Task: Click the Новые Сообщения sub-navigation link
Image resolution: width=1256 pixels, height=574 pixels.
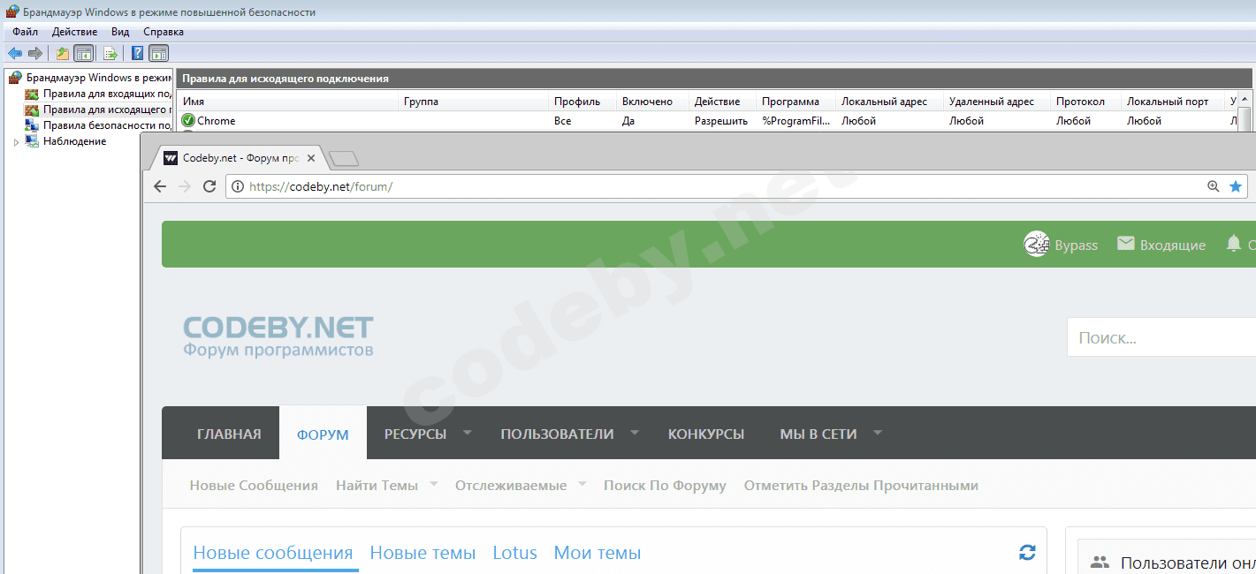Action: click(x=254, y=485)
